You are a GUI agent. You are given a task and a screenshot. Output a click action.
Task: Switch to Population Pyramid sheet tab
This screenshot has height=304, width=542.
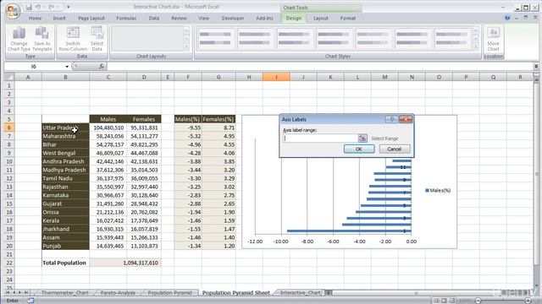pos(169,293)
